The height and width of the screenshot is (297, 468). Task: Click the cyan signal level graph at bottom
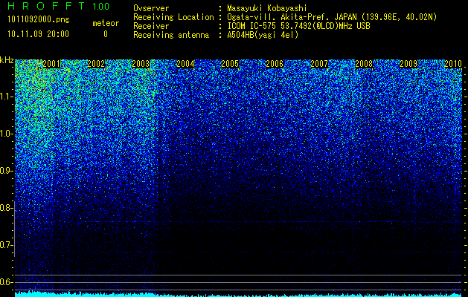[x=238, y=294]
